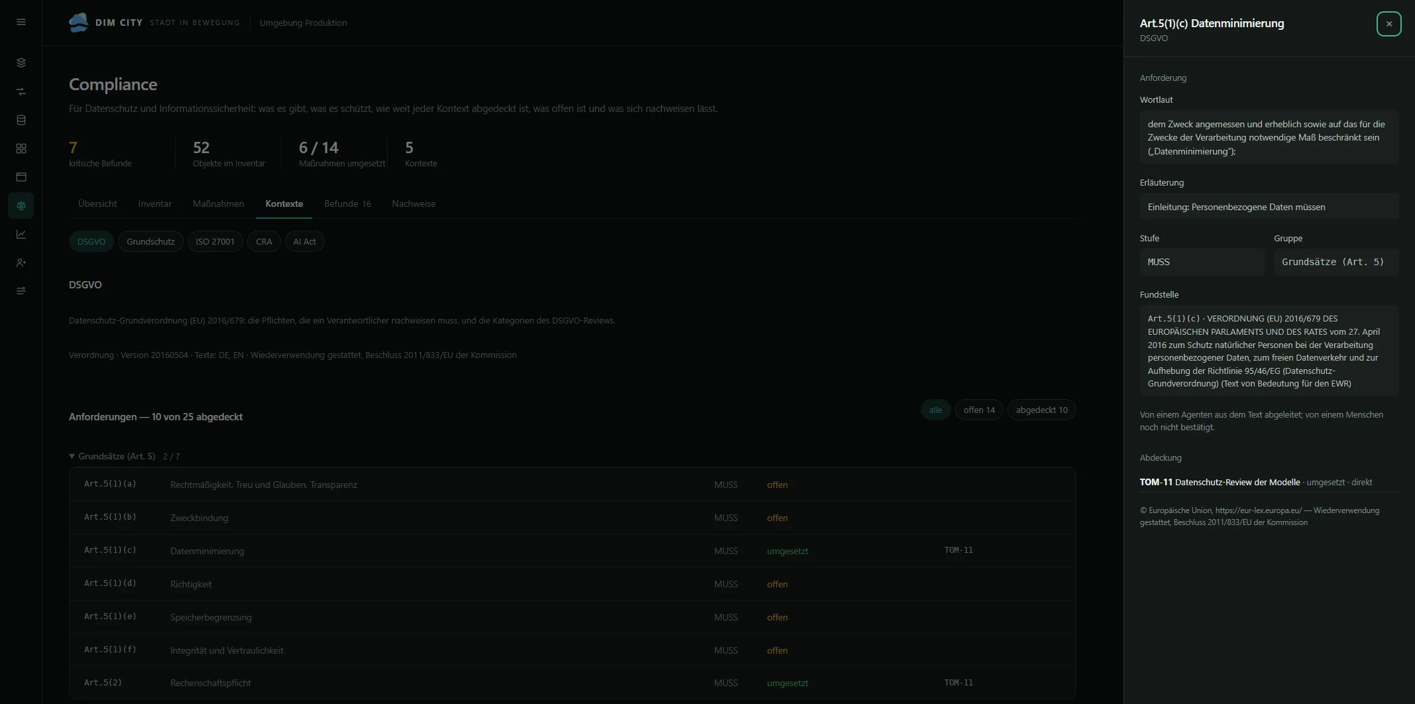
Task: Click the '7 kritische Befunde' statistic
Action: [x=100, y=154]
